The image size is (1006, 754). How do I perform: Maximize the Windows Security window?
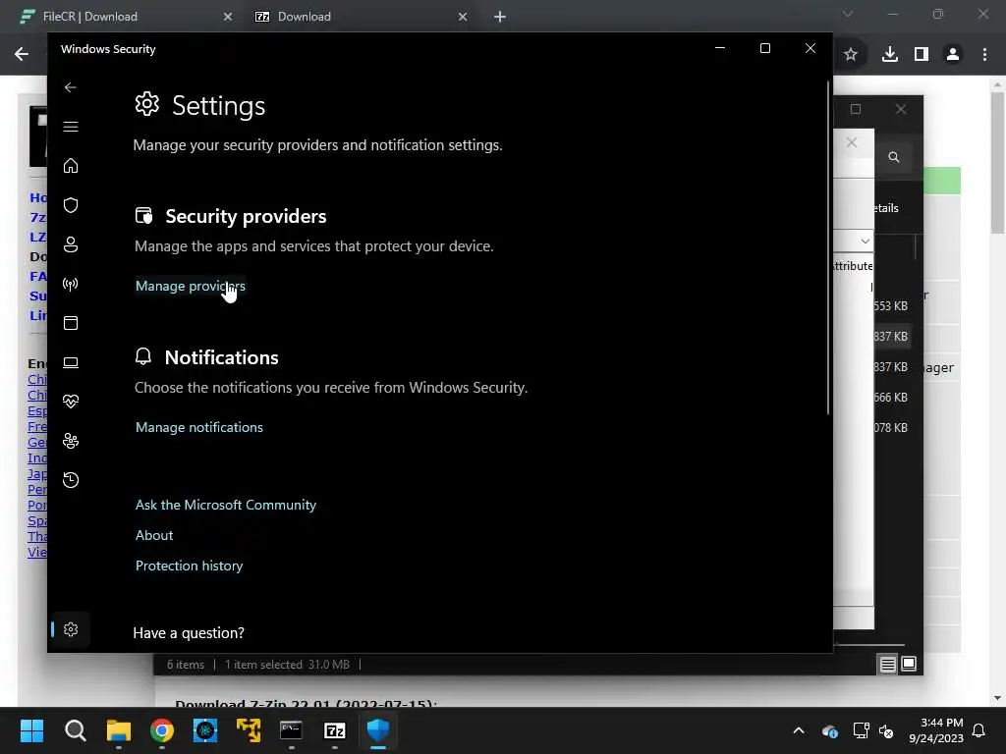coord(764,49)
